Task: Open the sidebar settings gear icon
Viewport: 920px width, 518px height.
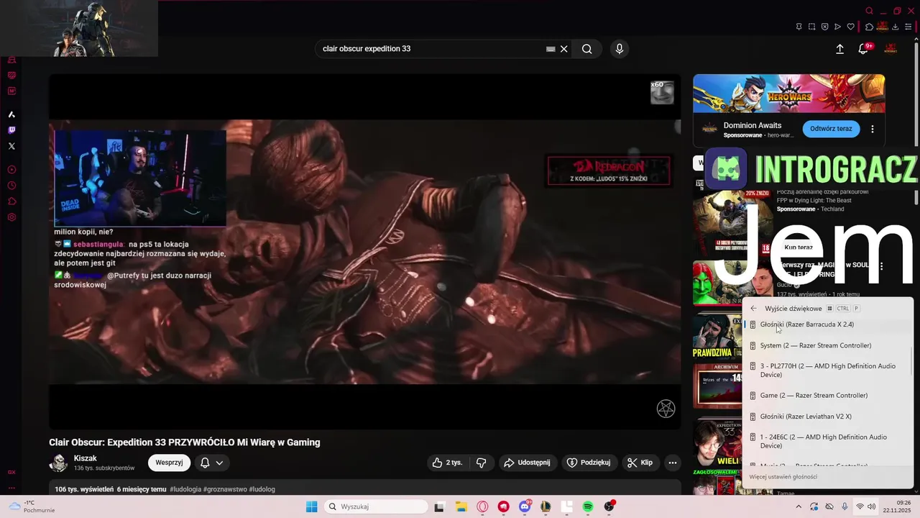Action: (x=11, y=217)
